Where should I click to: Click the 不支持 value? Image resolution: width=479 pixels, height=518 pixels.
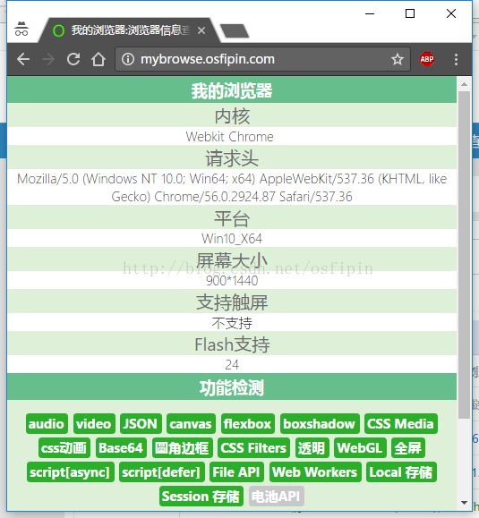click(x=232, y=323)
